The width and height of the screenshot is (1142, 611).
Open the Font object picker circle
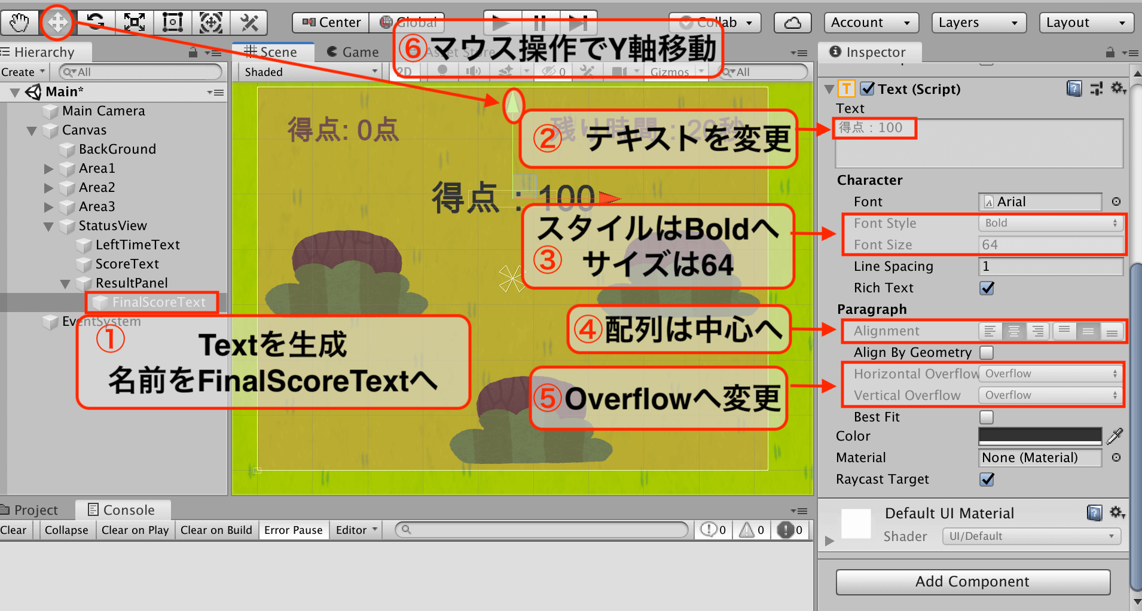(1116, 201)
